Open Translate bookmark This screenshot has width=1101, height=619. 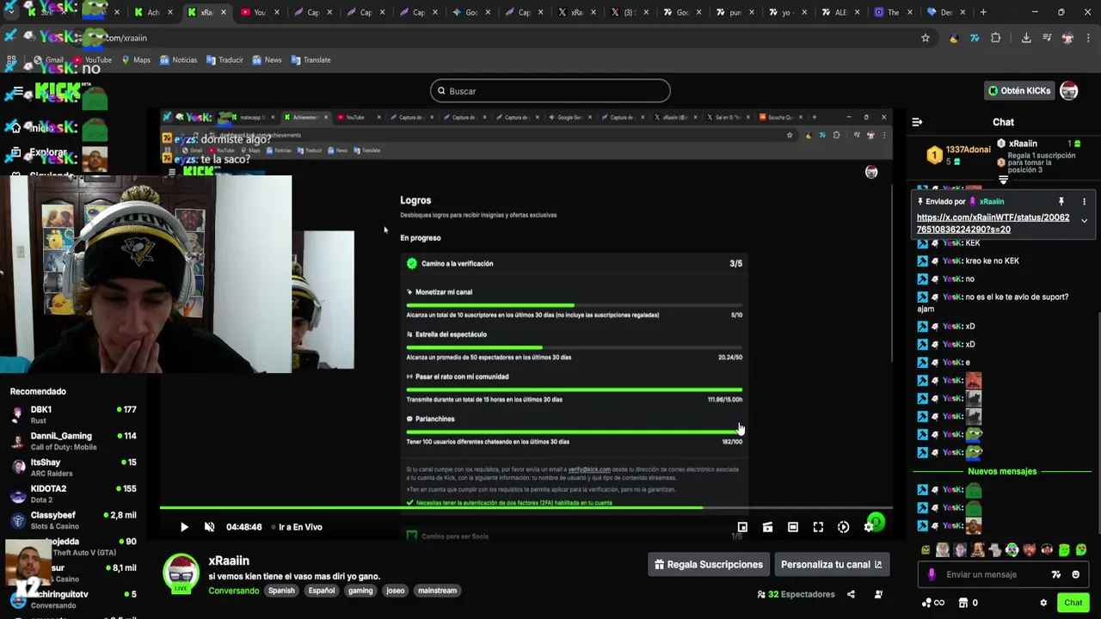311,60
